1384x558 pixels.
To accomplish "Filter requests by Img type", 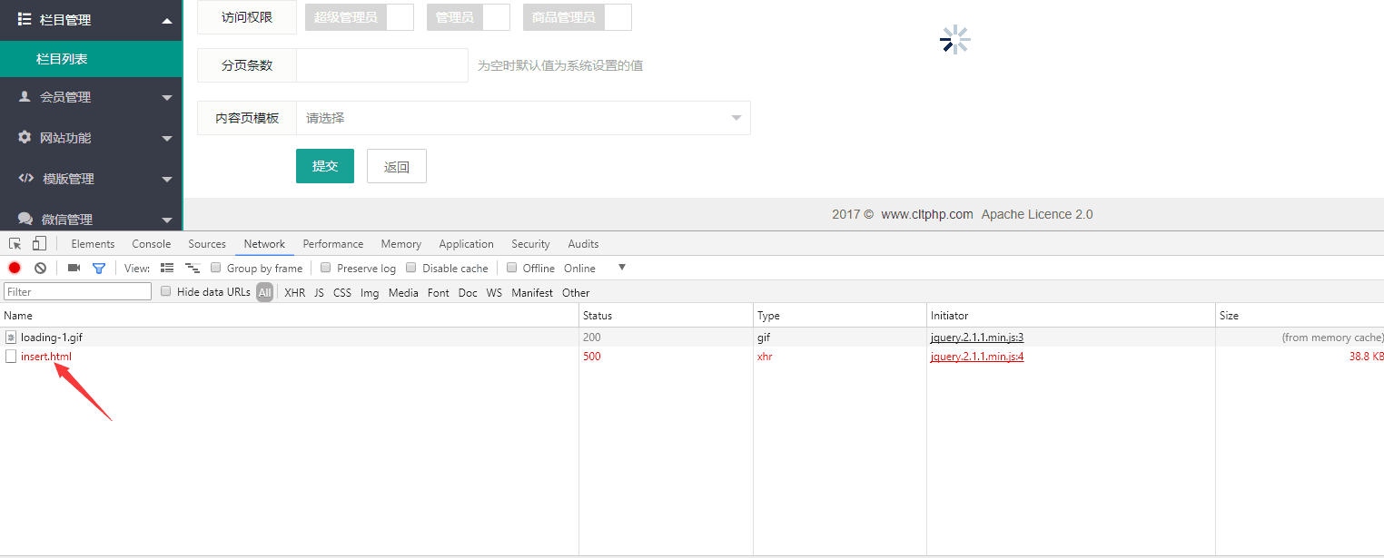I will point(370,292).
